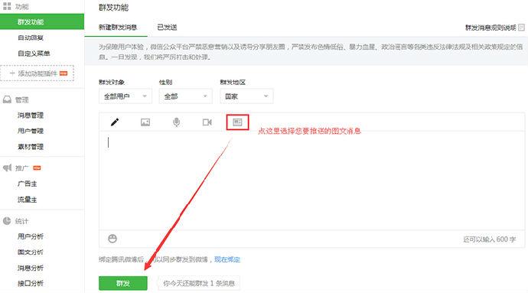Open 接口分析 under 统计

click(31, 283)
